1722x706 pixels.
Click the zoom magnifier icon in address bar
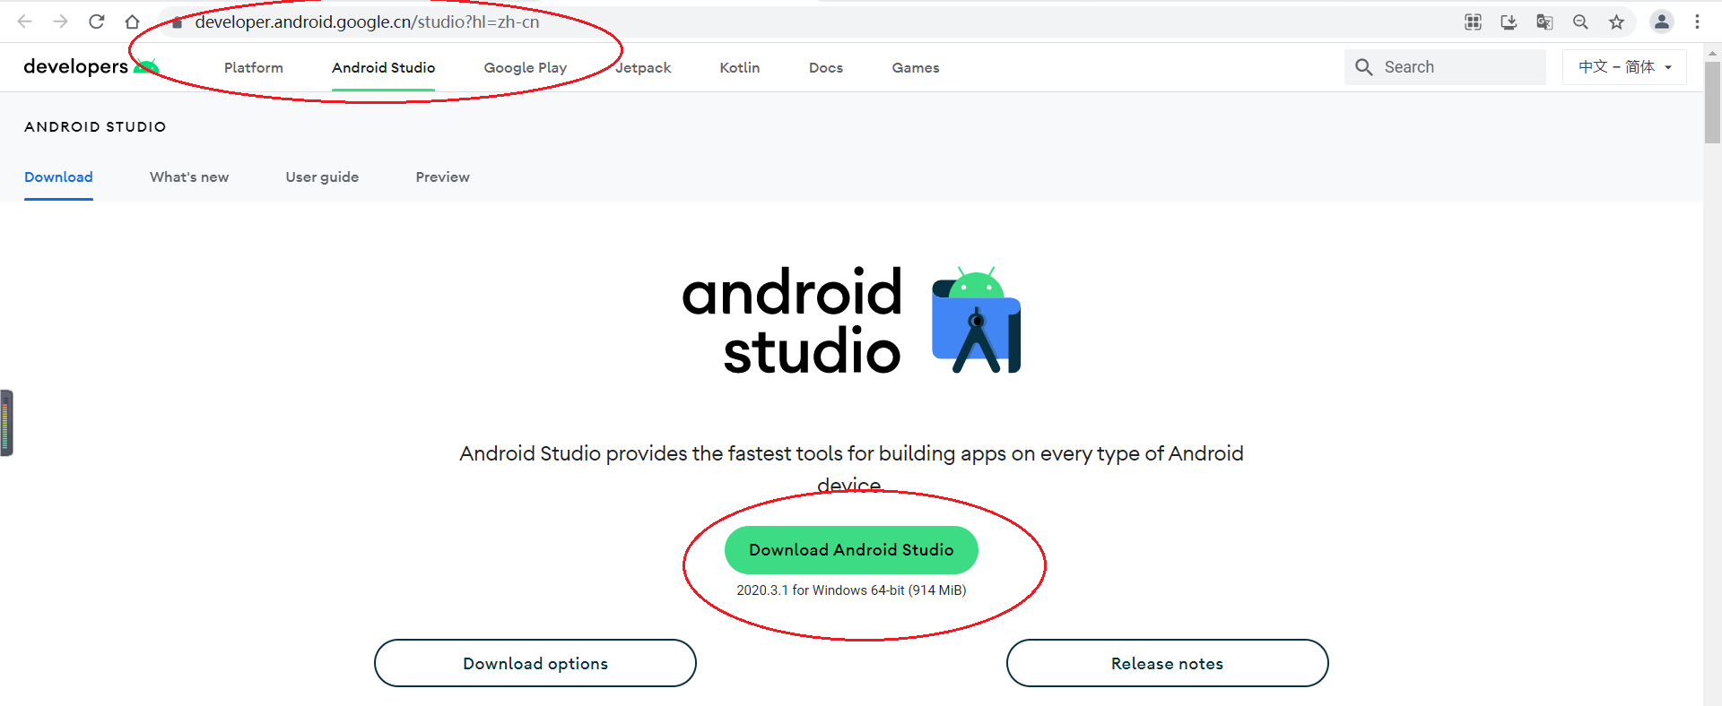(1580, 22)
